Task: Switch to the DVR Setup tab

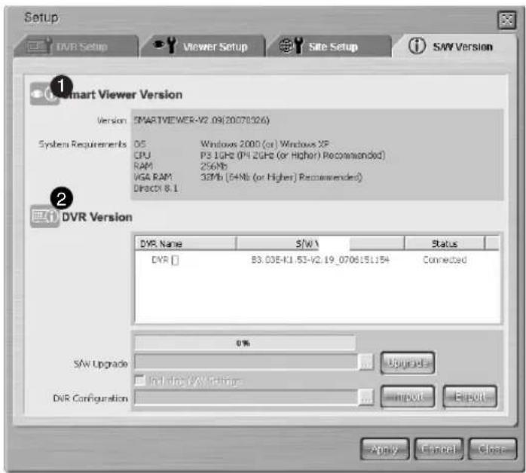Action: [x=76, y=46]
